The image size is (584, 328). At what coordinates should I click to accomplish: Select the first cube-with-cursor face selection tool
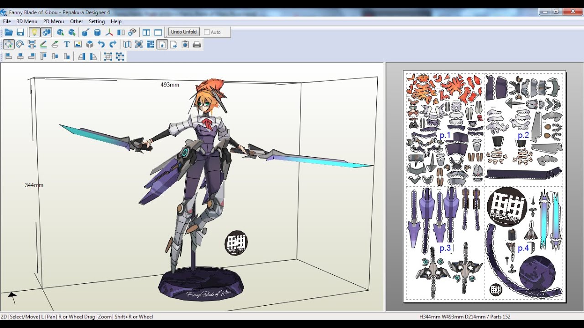60,32
